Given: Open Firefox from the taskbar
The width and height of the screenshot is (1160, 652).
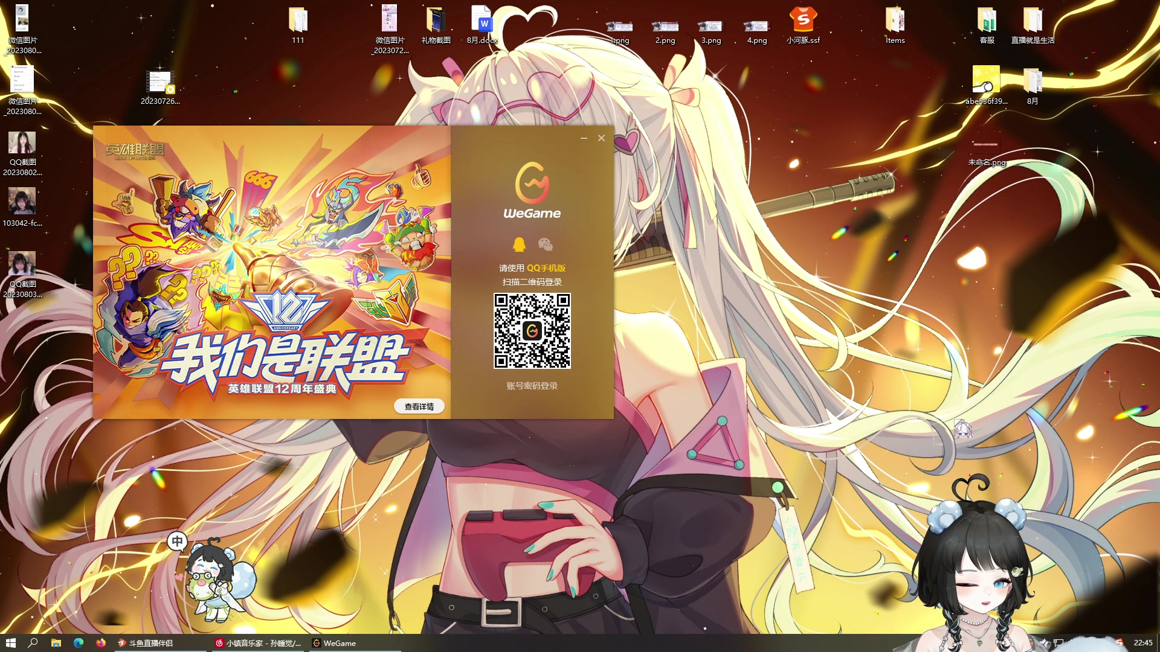Looking at the screenshot, I should (x=101, y=643).
